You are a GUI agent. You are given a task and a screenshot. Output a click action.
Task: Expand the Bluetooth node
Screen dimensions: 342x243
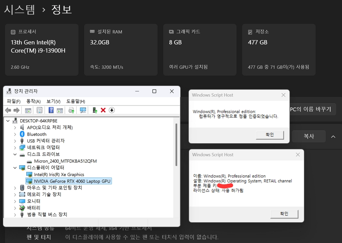(x=15, y=134)
